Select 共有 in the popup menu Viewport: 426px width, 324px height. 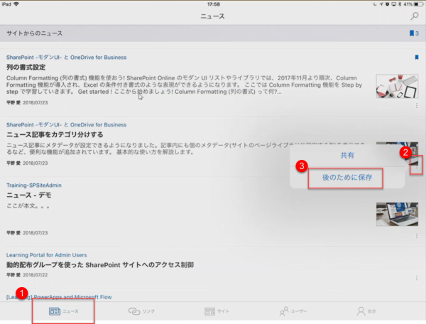tap(347, 156)
